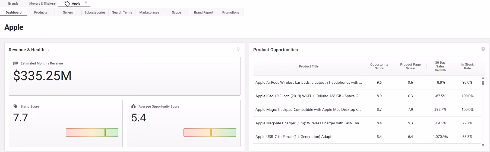Open the Search Terms tab
The image size is (490, 152).
122,12
